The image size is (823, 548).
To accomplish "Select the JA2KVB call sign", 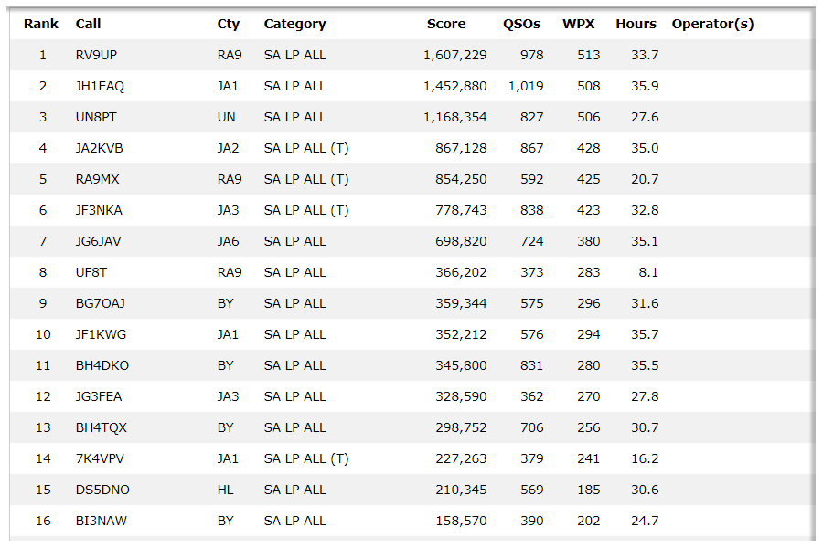I will (x=99, y=148).
